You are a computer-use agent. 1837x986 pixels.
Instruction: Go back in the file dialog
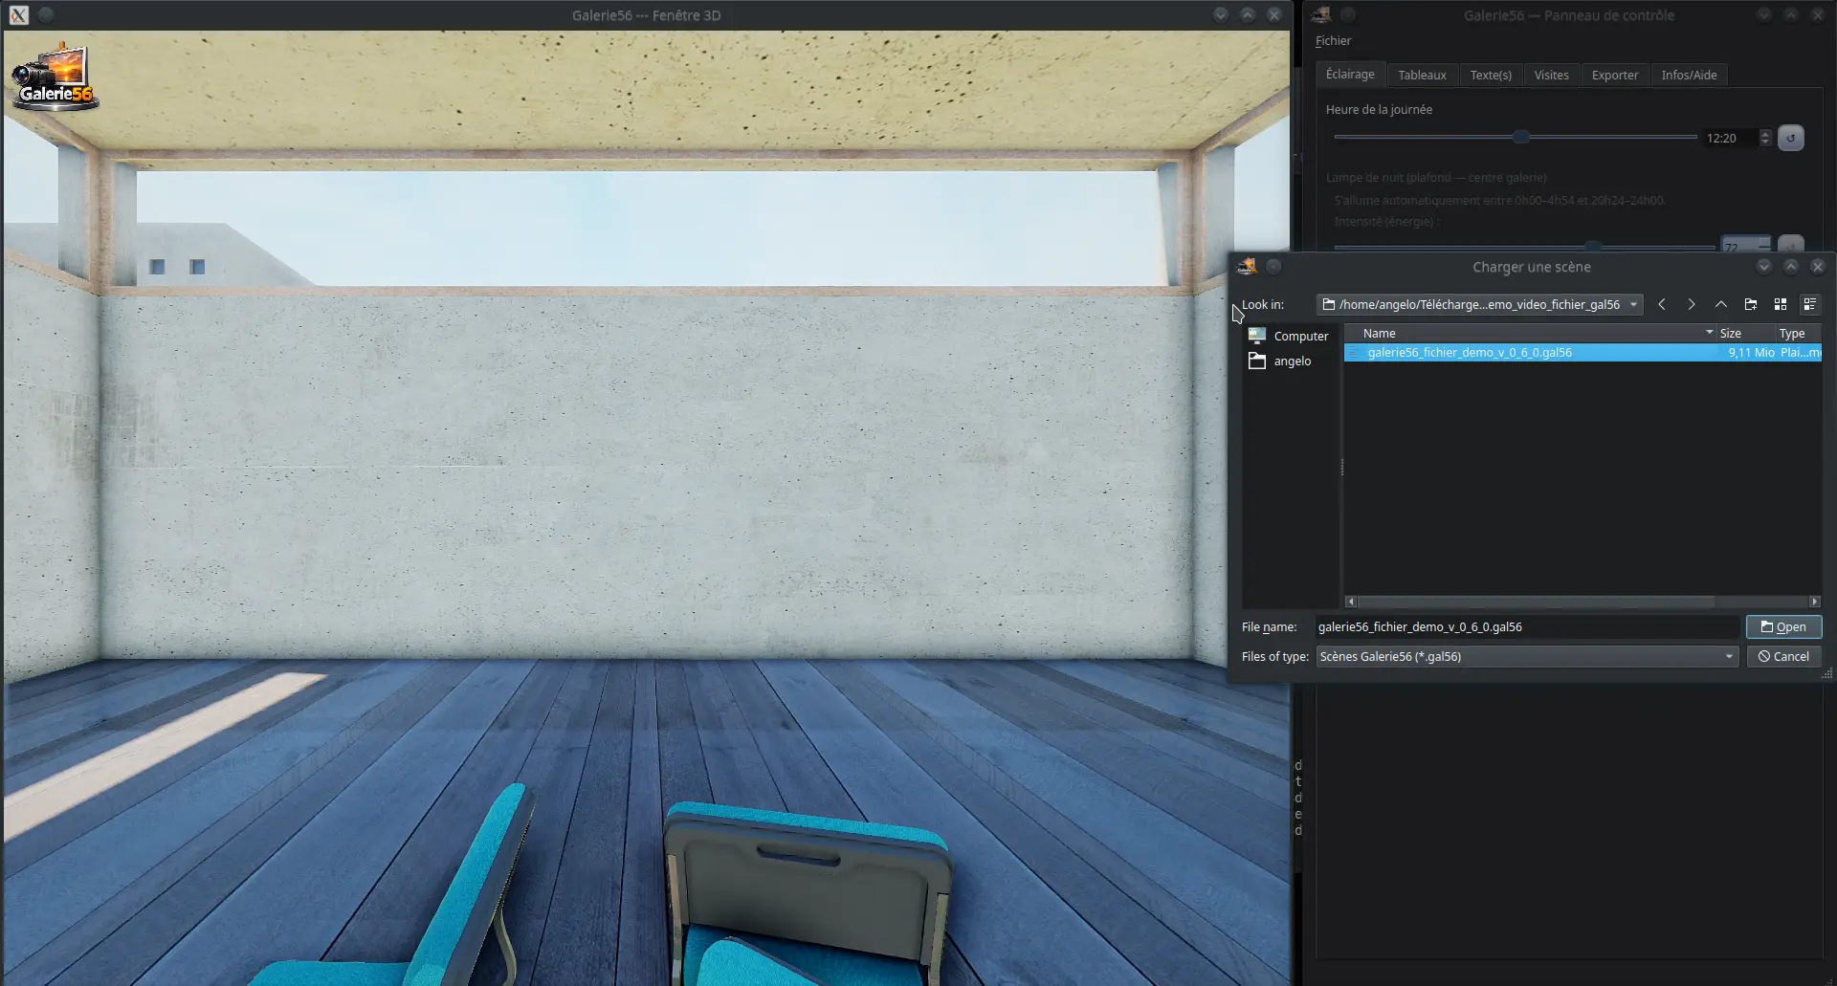[1662, 304]
